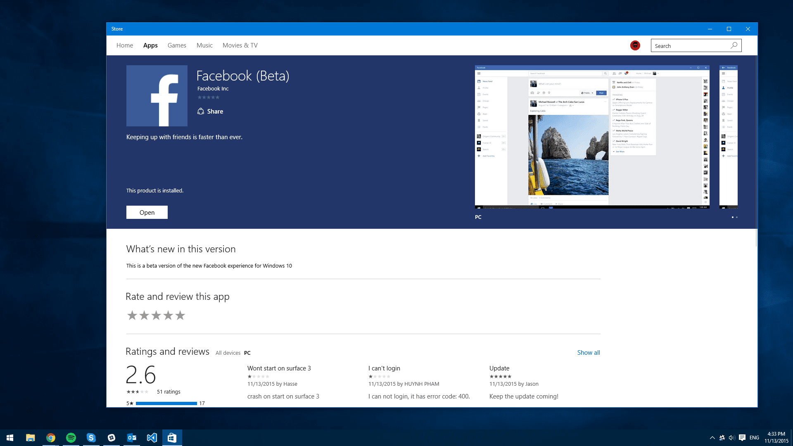Viewport: 793px width, 446px height.
Task: Select the Apps tab in Store
Action: point(150,45)
